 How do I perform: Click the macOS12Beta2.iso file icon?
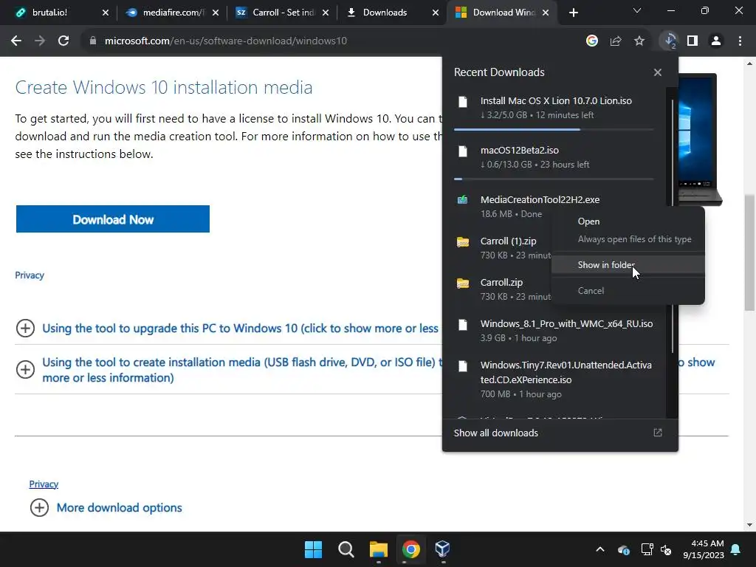pos(463,151)
